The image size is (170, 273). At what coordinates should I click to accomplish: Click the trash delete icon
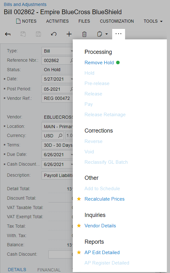84,34
